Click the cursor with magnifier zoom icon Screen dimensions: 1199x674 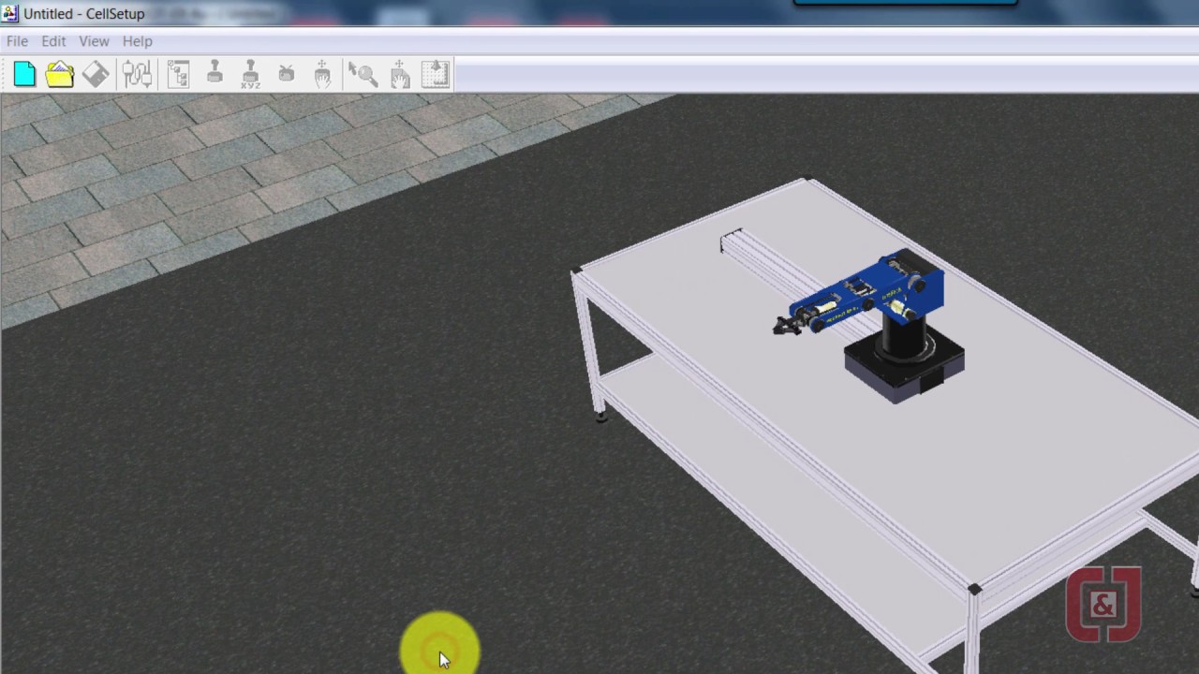click(x=363, y=75)
